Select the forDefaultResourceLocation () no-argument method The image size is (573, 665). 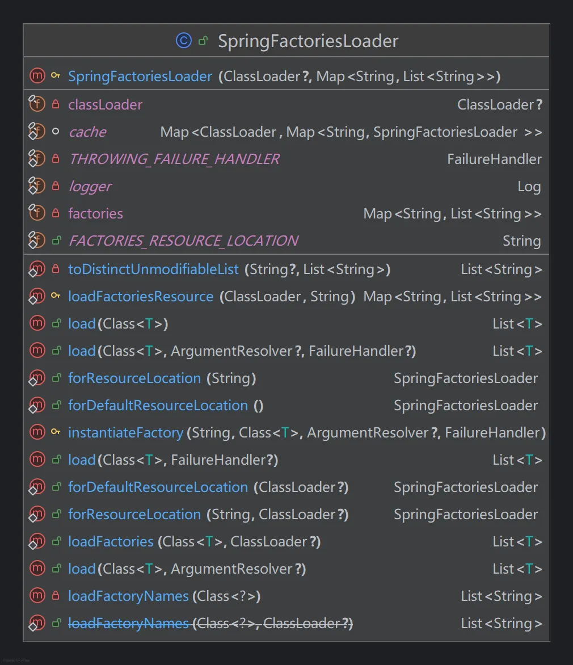coord(158,405)
